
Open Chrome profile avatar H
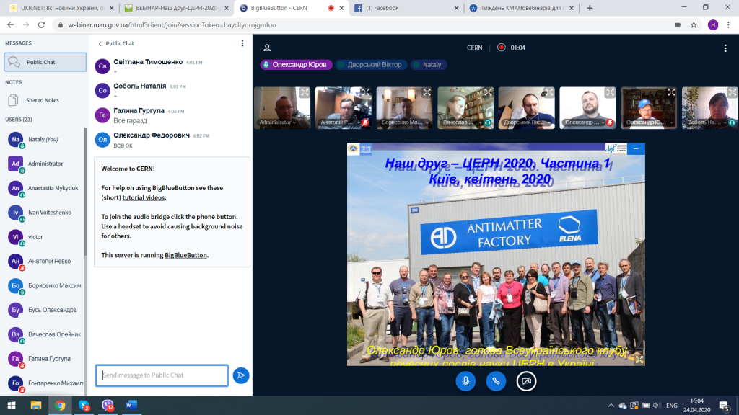coord(713,25)
